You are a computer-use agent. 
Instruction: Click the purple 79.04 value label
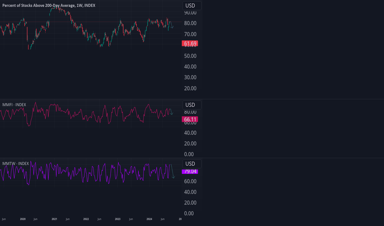tap(190, 171)
